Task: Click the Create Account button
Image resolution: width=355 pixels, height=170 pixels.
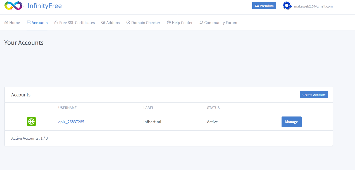Action: (x=314, y=95)
